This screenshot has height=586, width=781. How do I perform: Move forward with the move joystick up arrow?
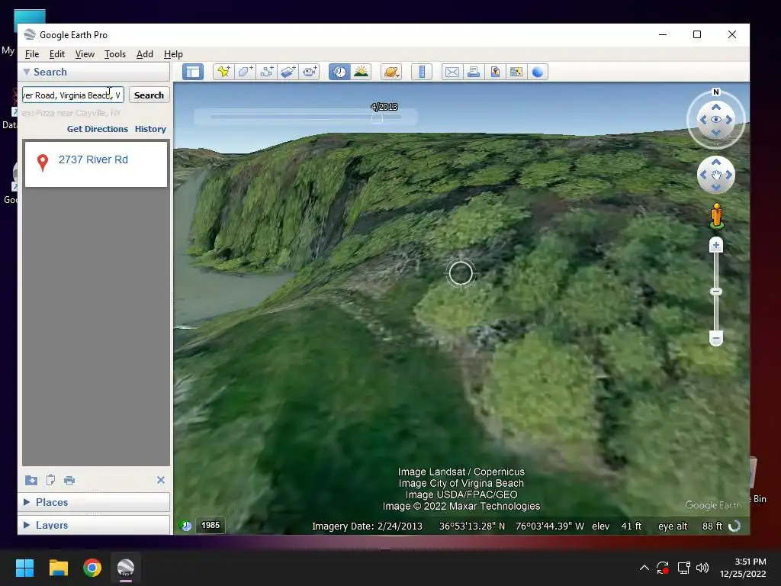click(715, 162)
